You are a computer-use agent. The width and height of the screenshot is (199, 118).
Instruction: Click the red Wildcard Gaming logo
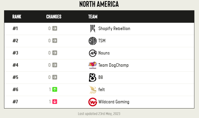click(x=93, y=102)
